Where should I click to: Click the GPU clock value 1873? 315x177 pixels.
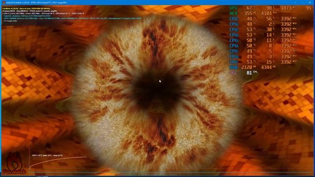(x=286, y=8)
